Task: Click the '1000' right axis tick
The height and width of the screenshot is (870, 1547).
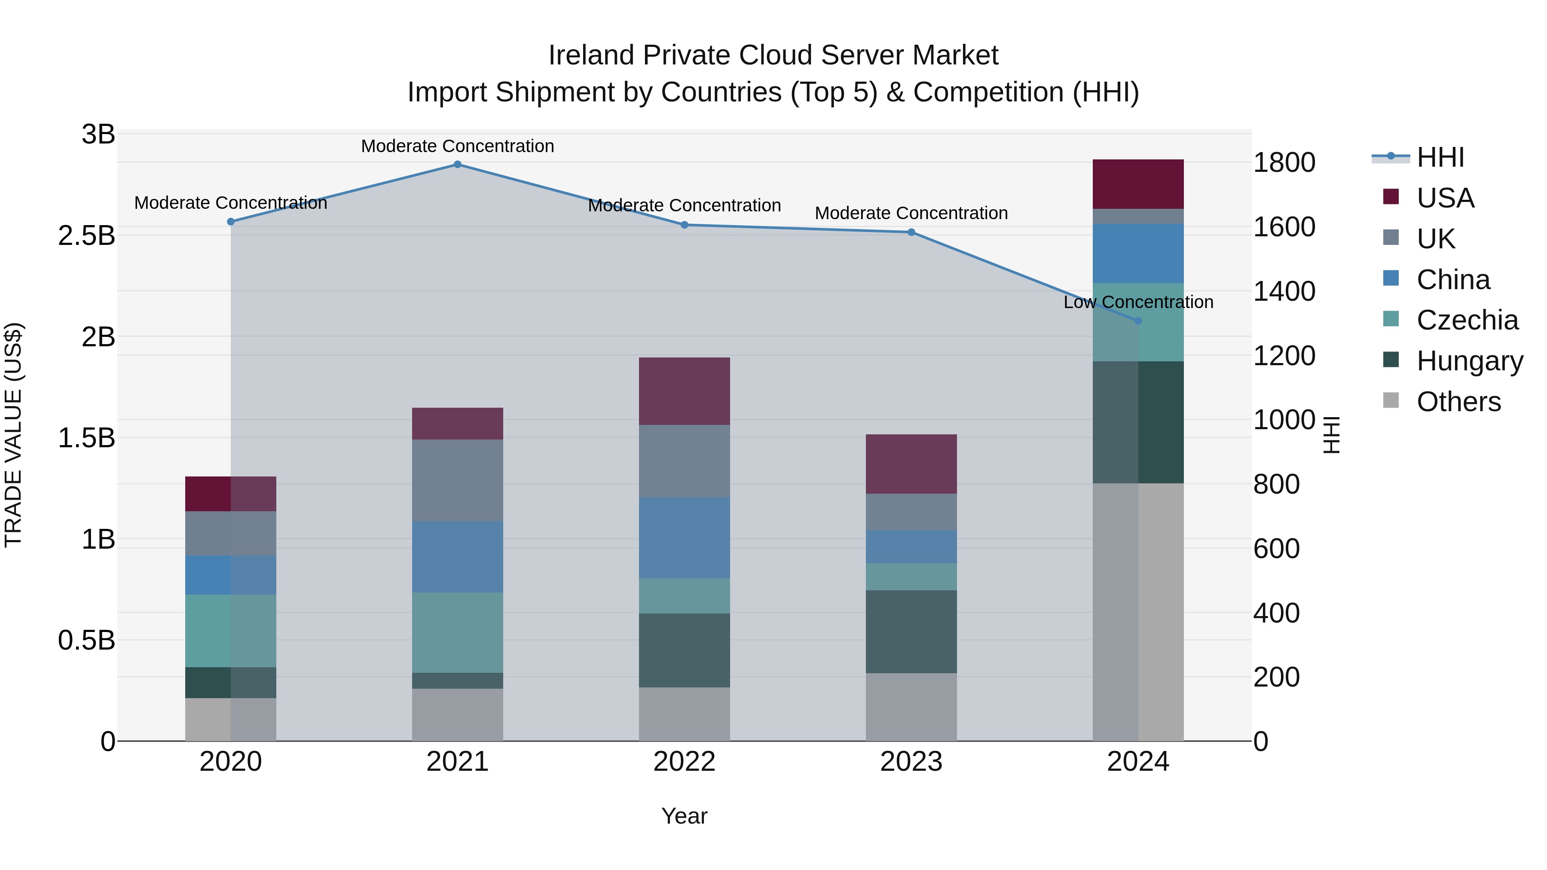Action: click(1284, 420)
